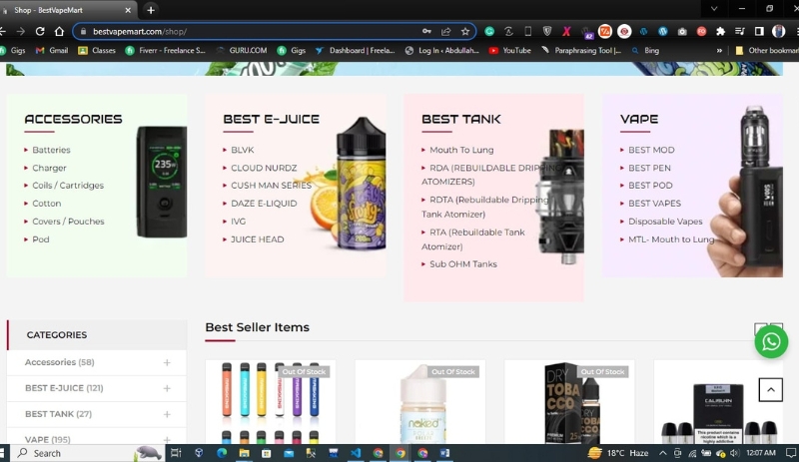This screenshot has width=799, height=462.
Task: Open the Charger accessories link
Action: coord(49,168)
